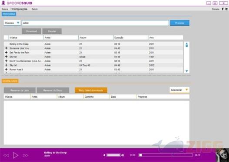Viewport: 229px width, 162px height.
Task: Expand the Selecionar dropdown in downloads
Action: pos(179,90)
